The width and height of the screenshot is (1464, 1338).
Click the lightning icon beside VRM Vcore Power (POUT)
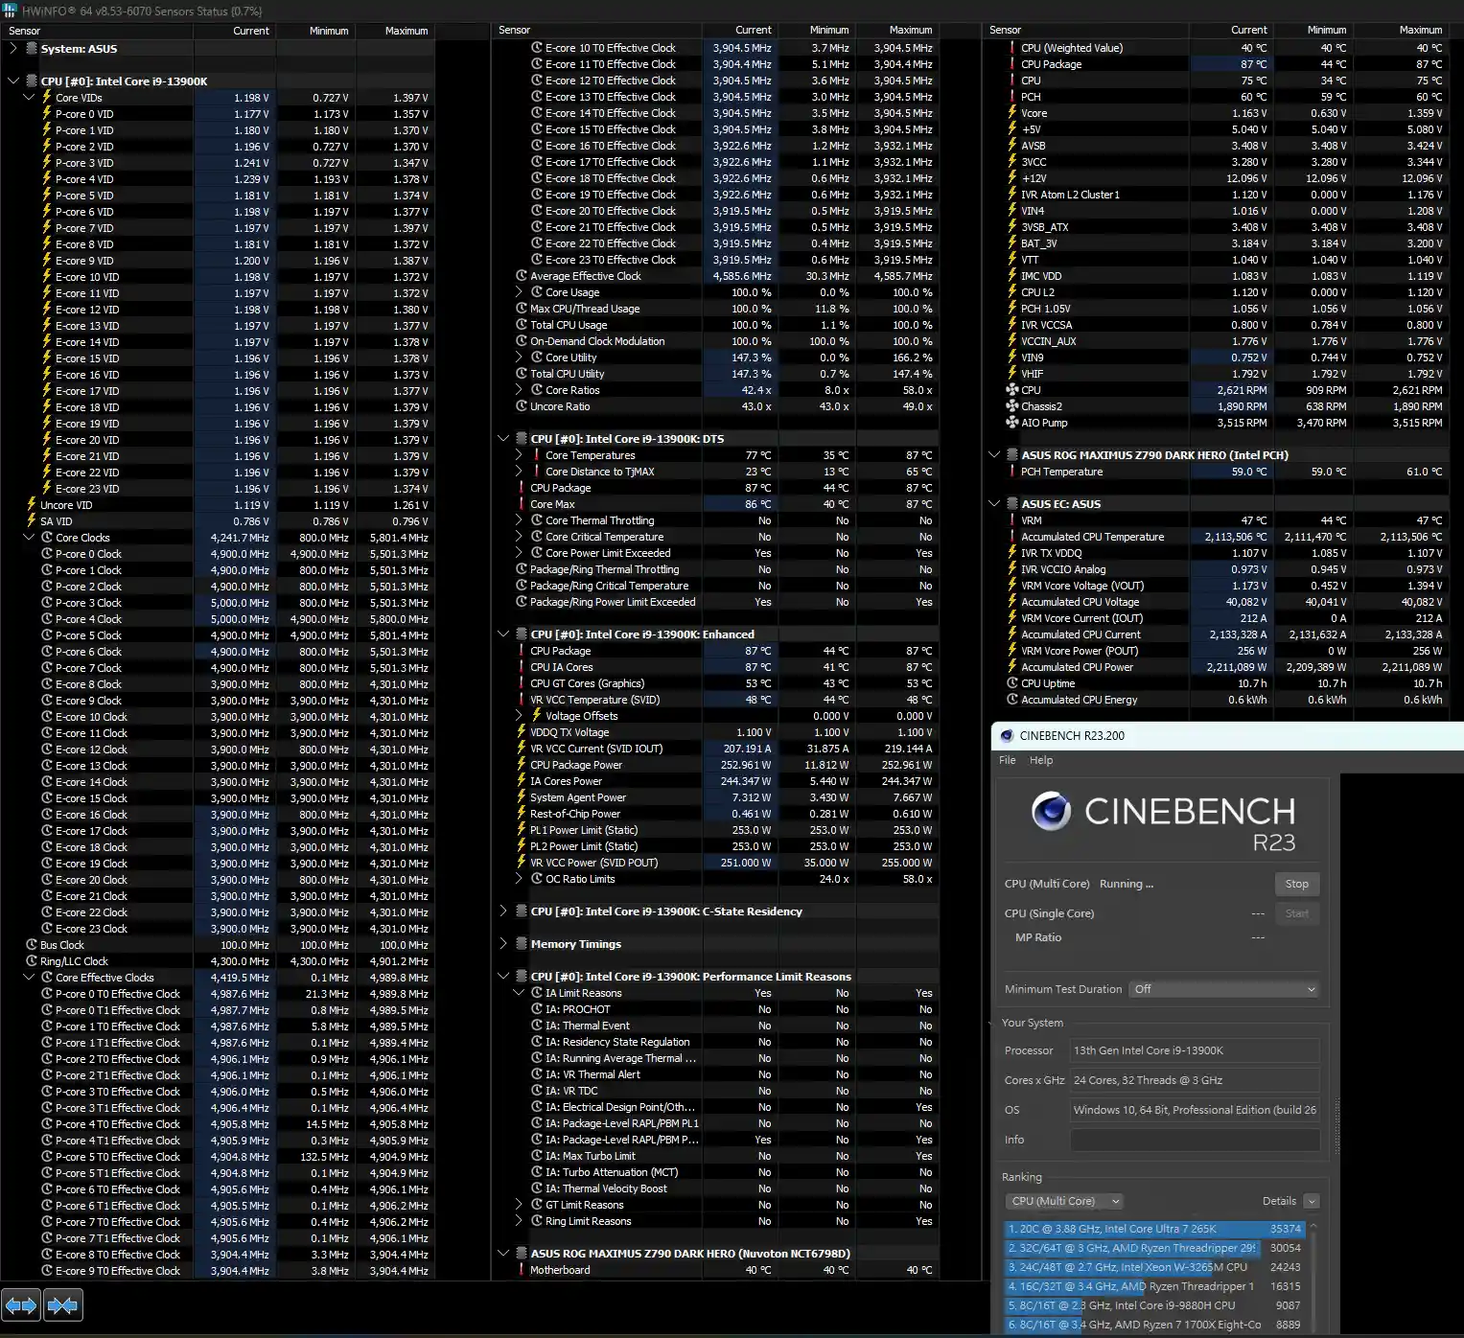[1011, 651]
